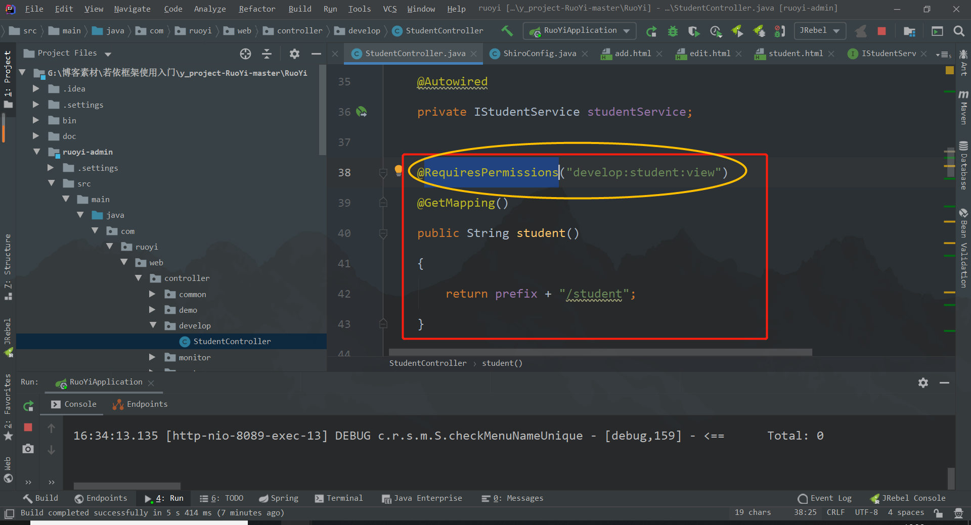The width and height of the screenshot is (971, 525).
Task: Click the Debug bug icon in toolbar
Action: [x=673, y=31]
